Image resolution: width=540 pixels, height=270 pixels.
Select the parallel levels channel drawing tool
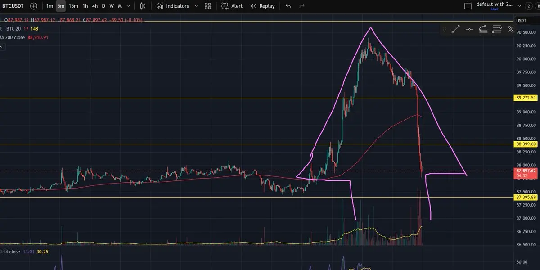tap(497, 29)
